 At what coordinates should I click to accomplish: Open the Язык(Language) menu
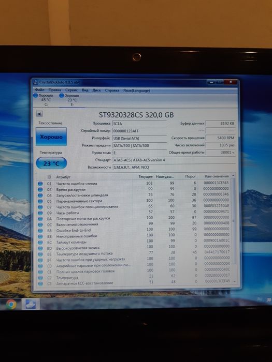[x=136, y=90]
